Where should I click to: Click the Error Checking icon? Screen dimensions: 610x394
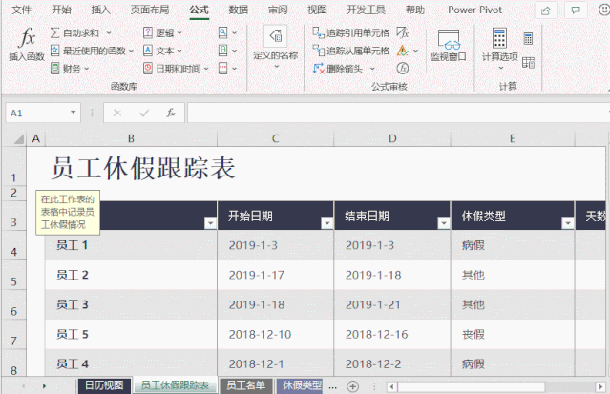coord(402,51)
